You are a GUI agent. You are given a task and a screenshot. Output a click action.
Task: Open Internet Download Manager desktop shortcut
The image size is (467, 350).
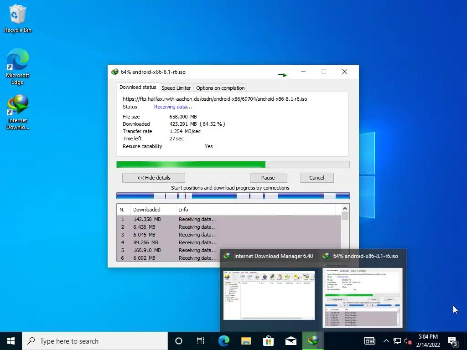click(x=18, y=112)
